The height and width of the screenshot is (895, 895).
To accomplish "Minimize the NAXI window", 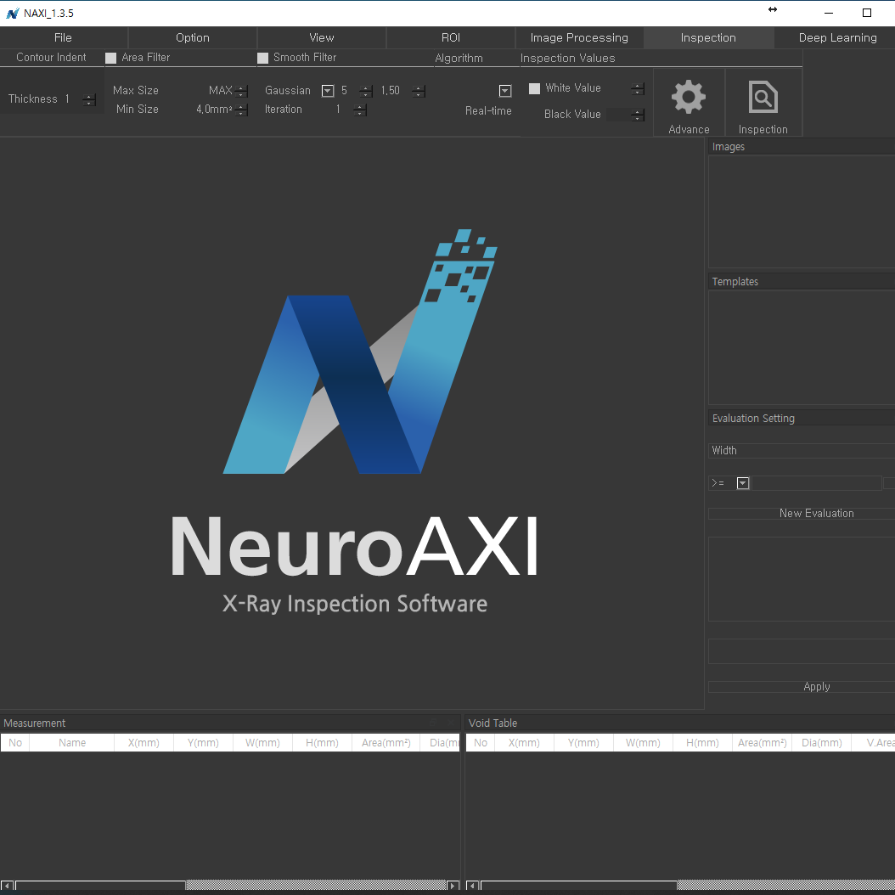I will point(829,13).
